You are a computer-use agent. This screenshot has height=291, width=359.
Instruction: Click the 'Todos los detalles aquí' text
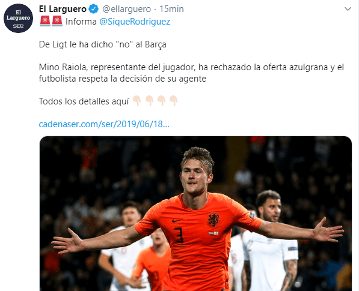84,101
